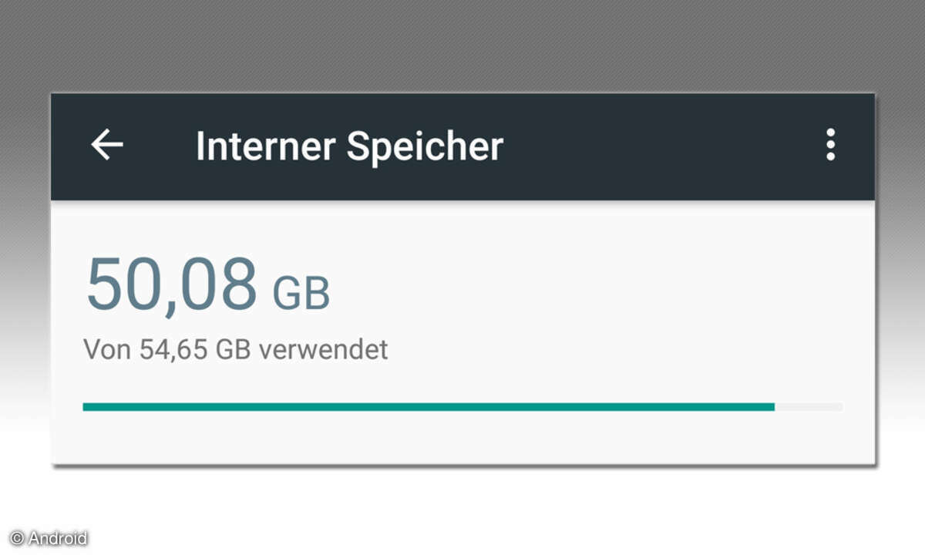Screen dimensions: 925x555
Task: Click the grey unused bar portion
Action: click(x=809, y=406)
